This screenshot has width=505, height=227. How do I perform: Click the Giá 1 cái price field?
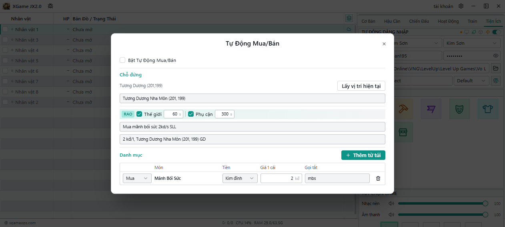281,178
